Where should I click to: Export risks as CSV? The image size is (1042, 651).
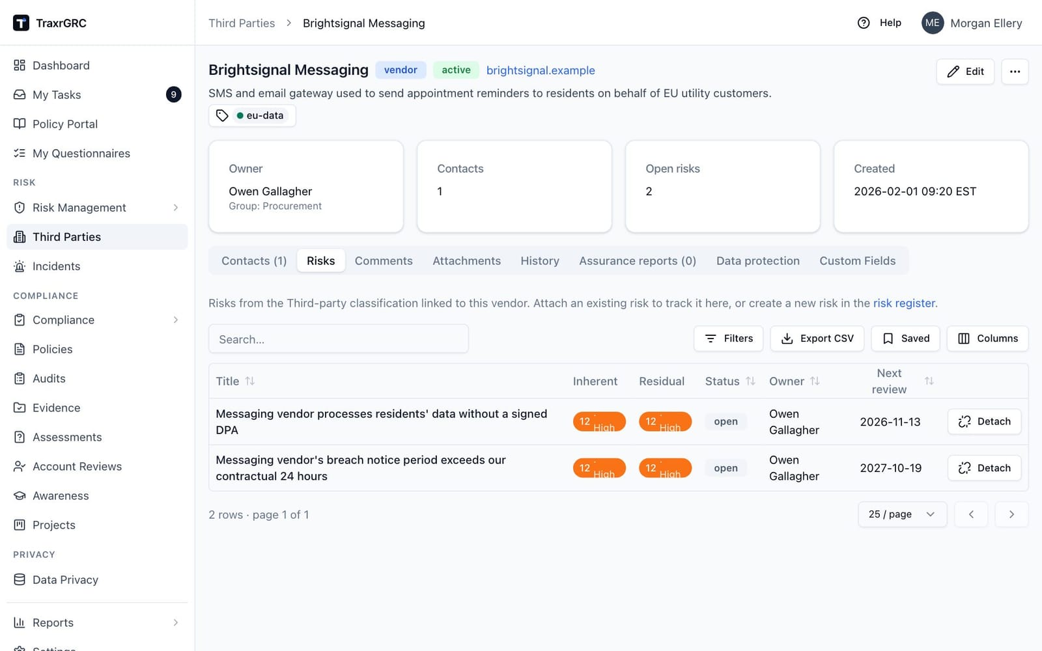tap(817, 339)
